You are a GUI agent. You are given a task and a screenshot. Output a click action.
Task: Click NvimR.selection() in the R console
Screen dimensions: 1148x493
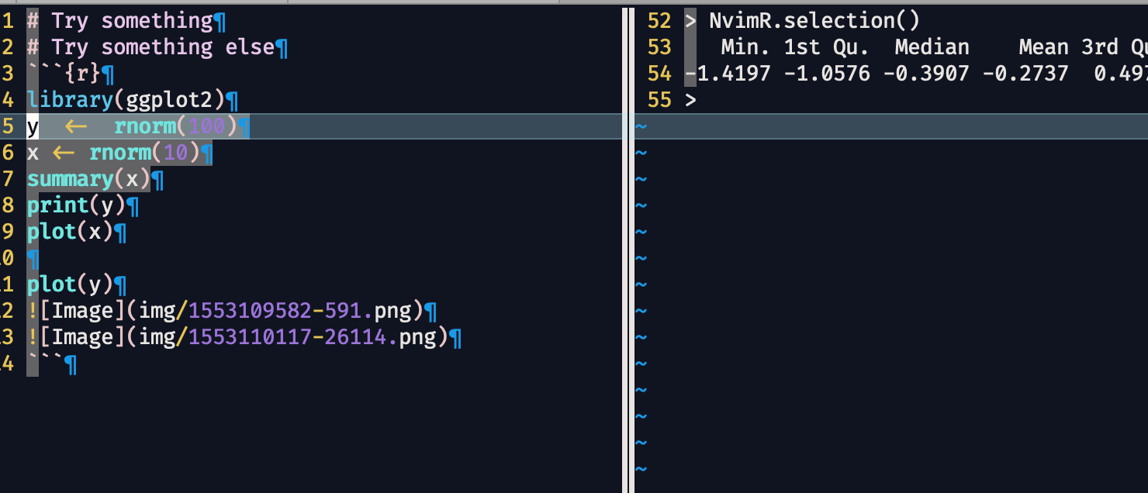[814, 20]
